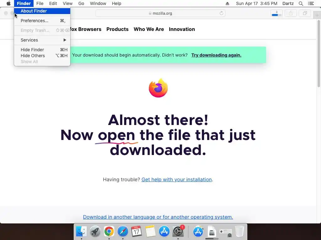This screenshot has width=321, height=240.
Task: Choose Hide Finder
Action: (42, 50)
